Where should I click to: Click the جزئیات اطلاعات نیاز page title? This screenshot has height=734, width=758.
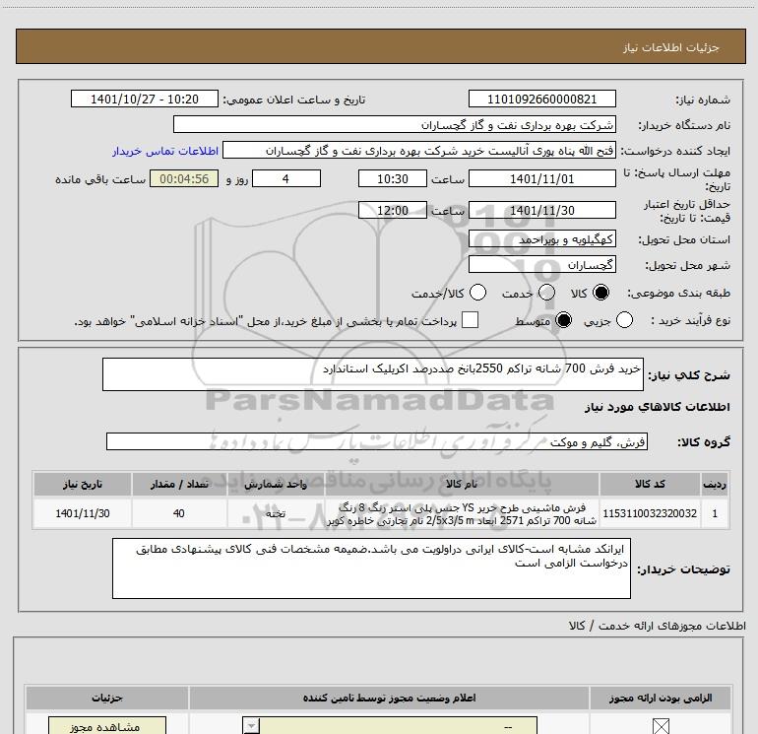(x=671, y=47)
